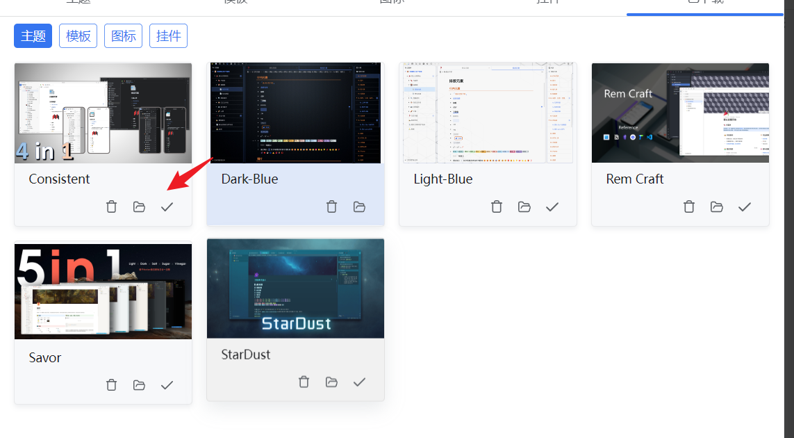This screenshot has height=438, width=794.
Task: View the Light-Blue theme preview image
Action: [x=488, y=113]
